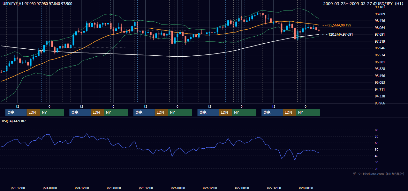Click the 3/24 12:00 date label

[x=81, y=188]
